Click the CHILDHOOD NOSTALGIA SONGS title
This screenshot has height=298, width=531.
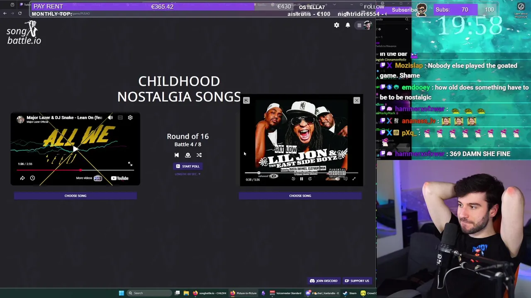tap(179, 89)
